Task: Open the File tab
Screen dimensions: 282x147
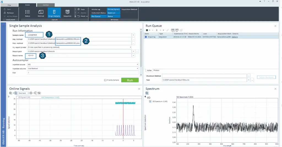Action: click(9, 5)
